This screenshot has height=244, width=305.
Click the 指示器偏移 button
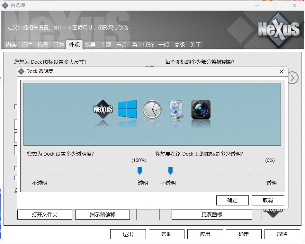tap(103, 214)
